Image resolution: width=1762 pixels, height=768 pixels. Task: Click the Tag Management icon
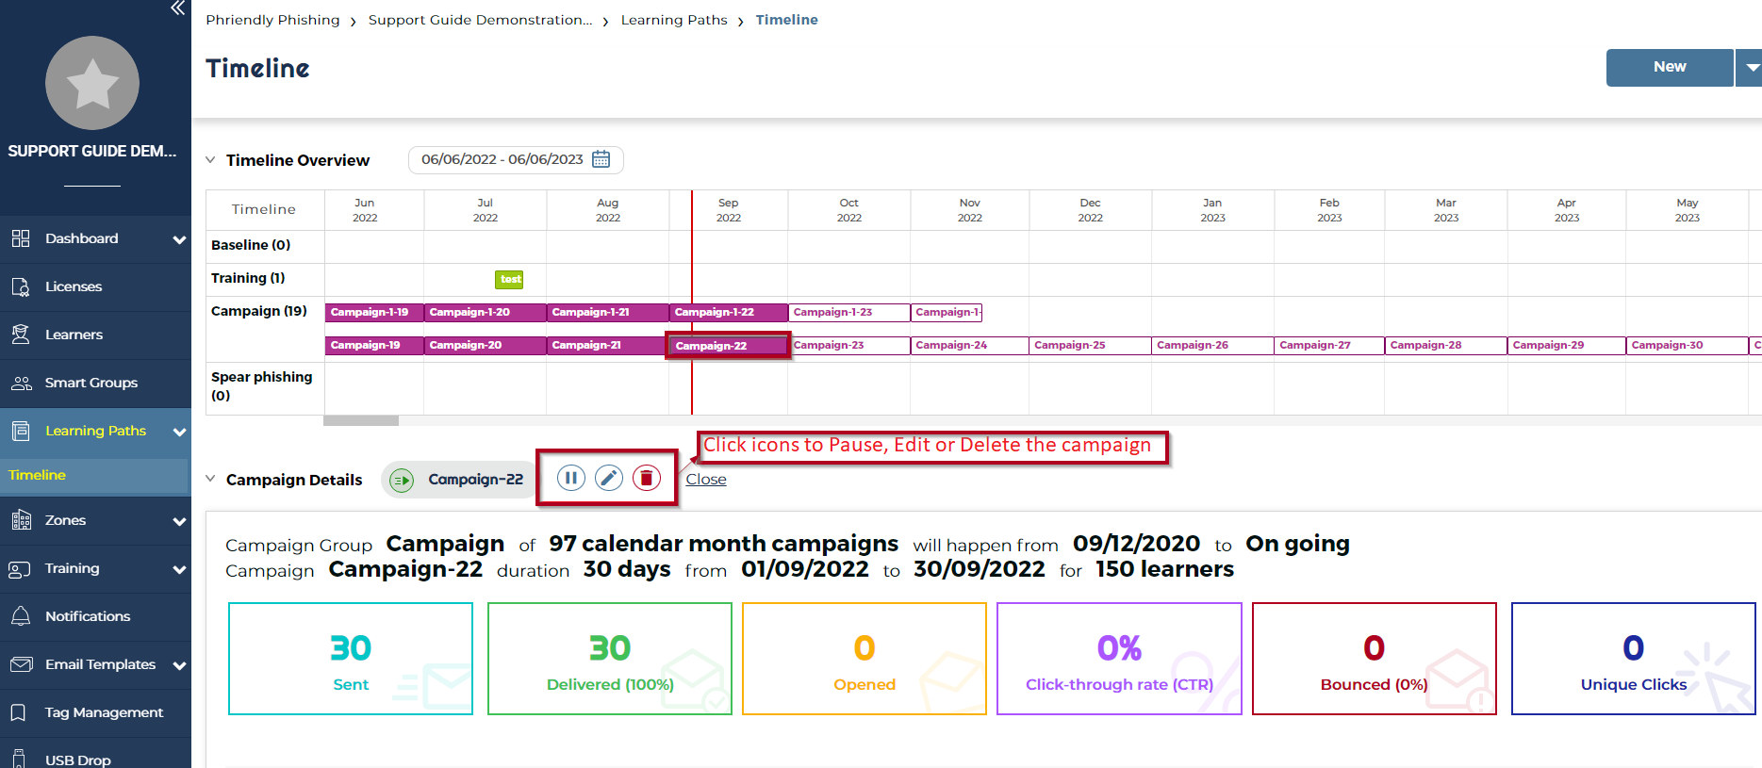(x=19, y=712)
